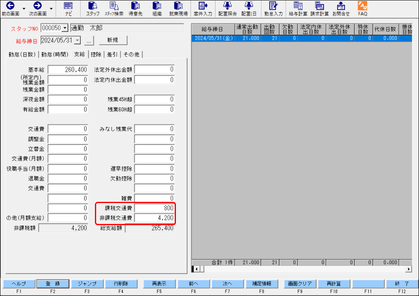Click the grid's right scroll arrow
419x296 pixels.
tap(409, 269)
